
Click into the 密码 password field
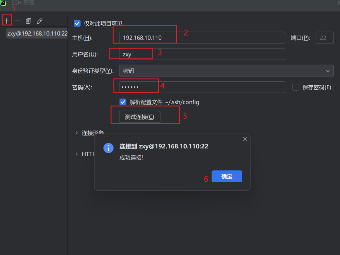[202, 87]
